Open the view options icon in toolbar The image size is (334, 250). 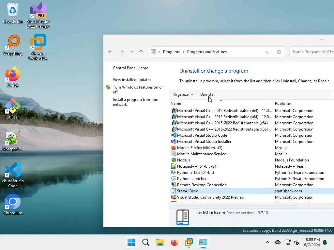click(x=332, y=94)
